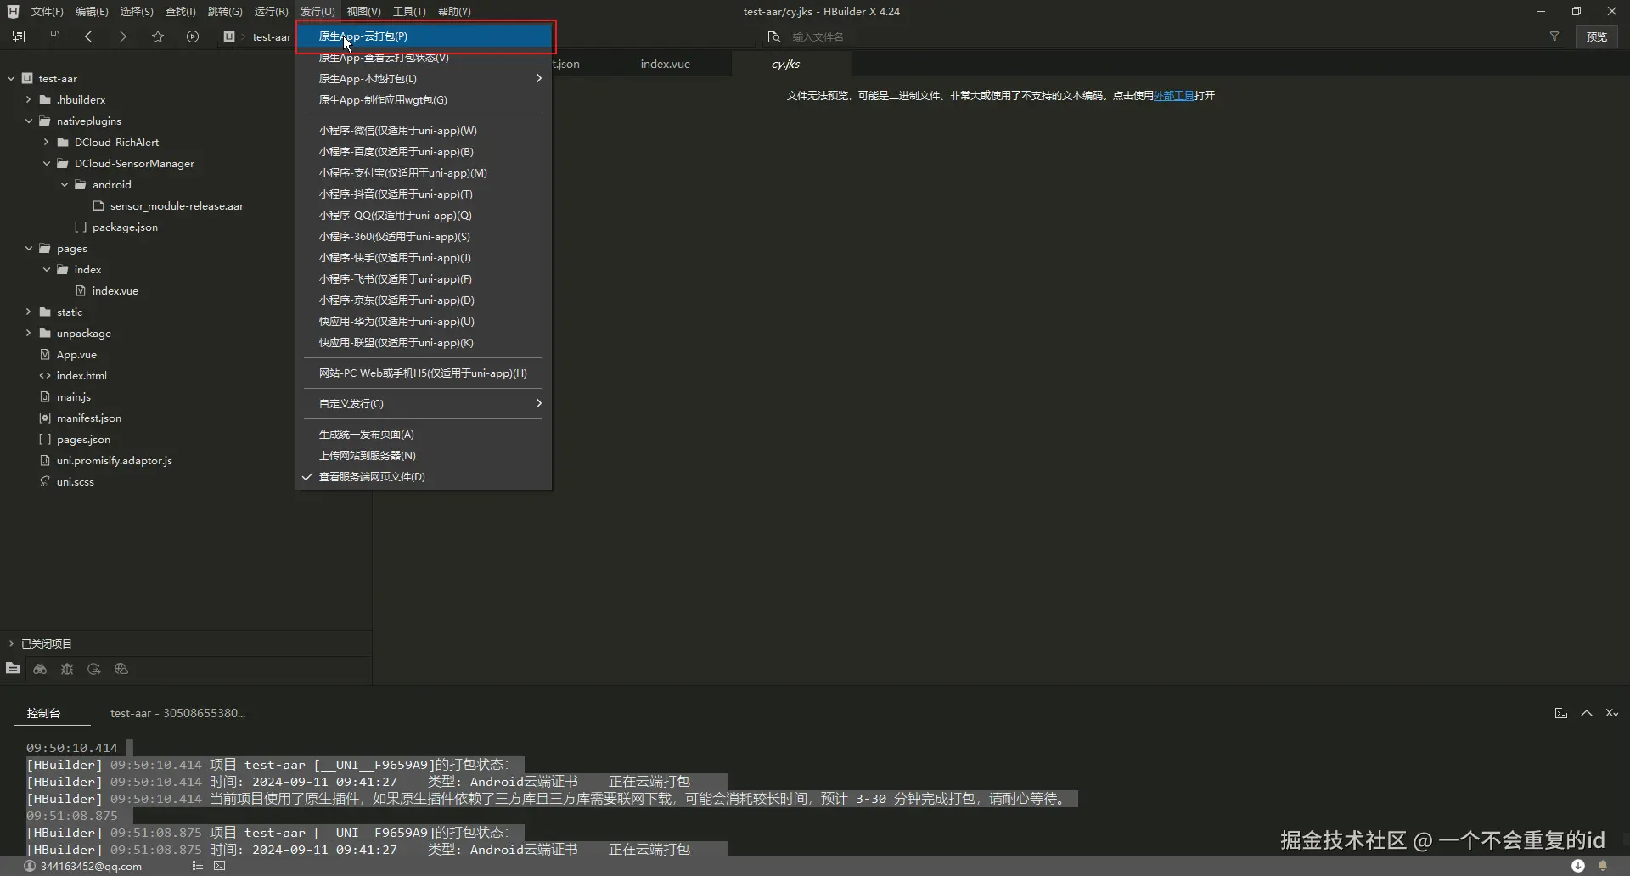The height and width of the screenshot is (876, 1630).
Task: Click the 预览 preview button
Action: coord(1597,36)
